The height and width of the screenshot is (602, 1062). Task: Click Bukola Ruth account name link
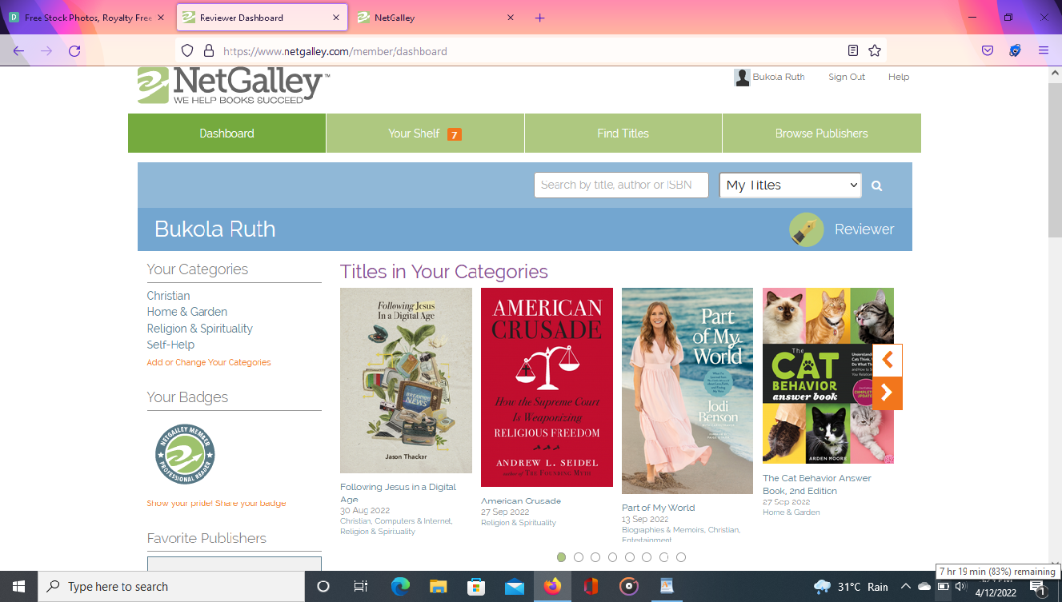point(779,78)
